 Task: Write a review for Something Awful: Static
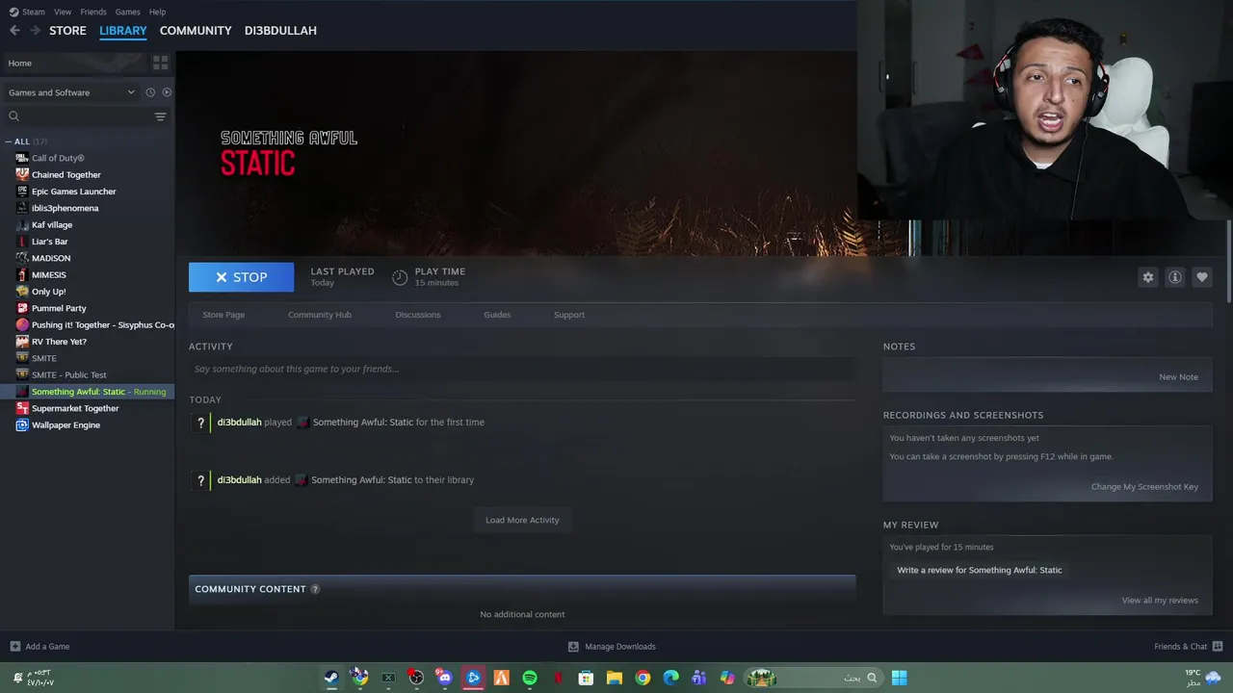[980, 570]
